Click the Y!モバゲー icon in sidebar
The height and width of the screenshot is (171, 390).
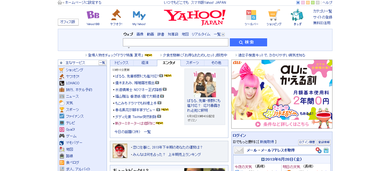62,143
